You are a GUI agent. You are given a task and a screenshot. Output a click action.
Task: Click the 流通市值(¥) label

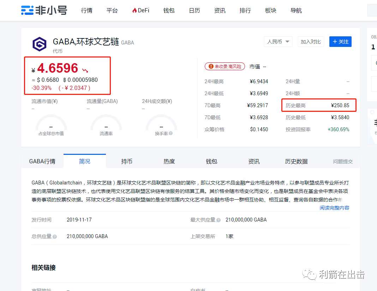tap(44, 101)
